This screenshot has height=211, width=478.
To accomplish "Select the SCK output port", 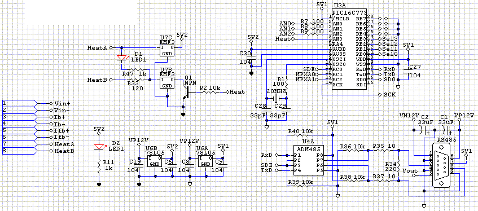I will [387, 95].
